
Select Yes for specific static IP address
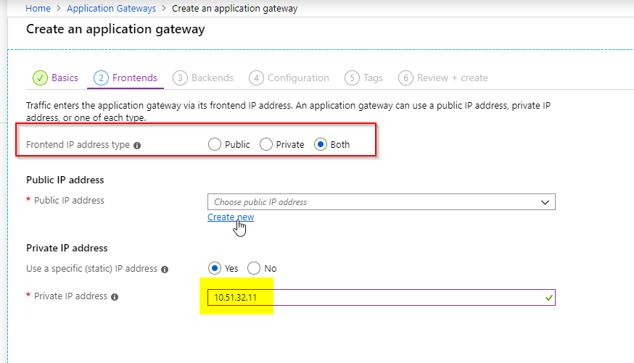pyautogui.click(x=215, y=268)
